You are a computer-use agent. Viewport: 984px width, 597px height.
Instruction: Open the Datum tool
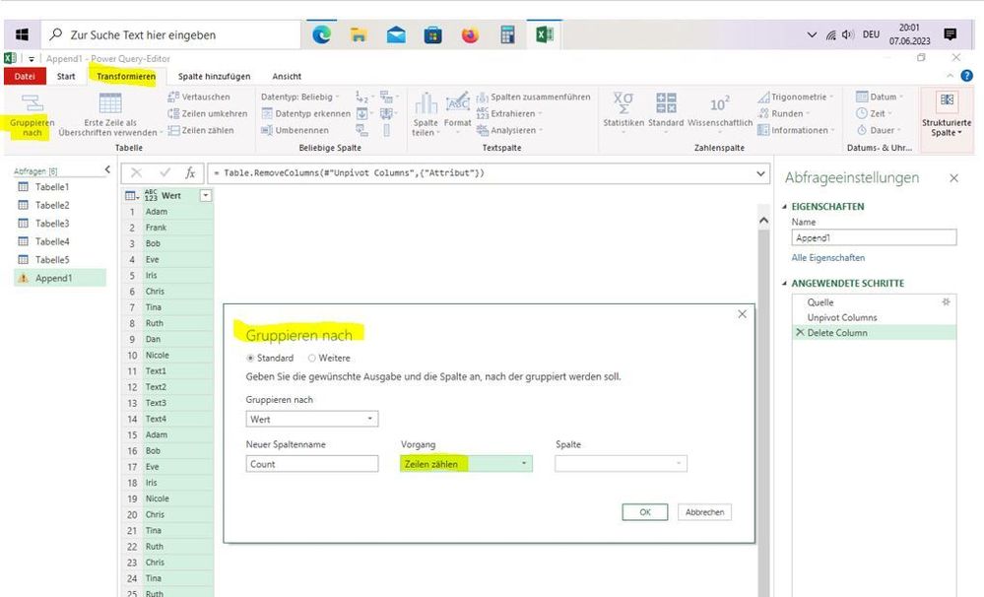point(880,97)
